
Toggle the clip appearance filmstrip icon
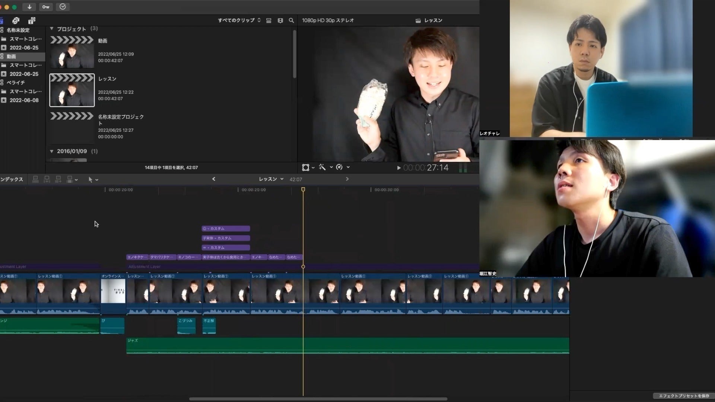280,20
